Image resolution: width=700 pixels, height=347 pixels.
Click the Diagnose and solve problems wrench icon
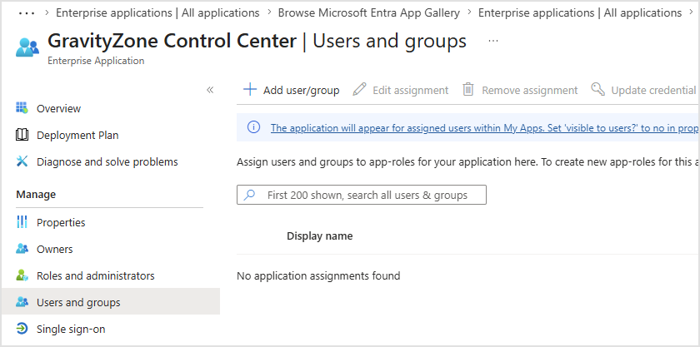click(x=22, y=161)
